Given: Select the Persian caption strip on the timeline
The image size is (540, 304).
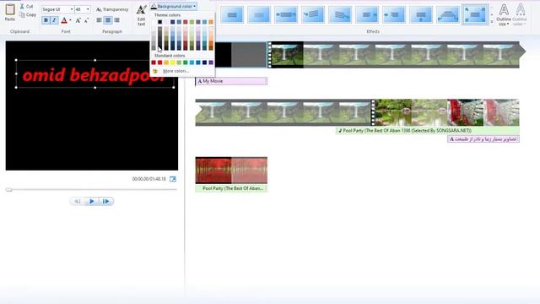Looking at the screenshot, I should (483, 138).
